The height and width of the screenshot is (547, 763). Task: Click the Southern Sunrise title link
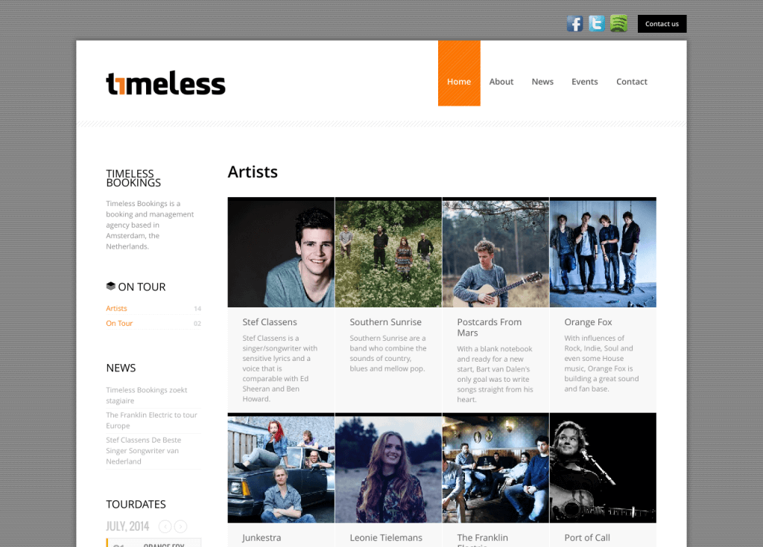click(385, 322)
